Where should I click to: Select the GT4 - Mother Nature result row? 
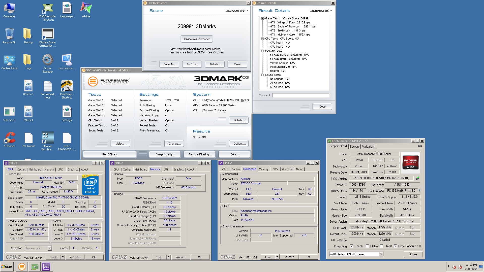[290, 35]
